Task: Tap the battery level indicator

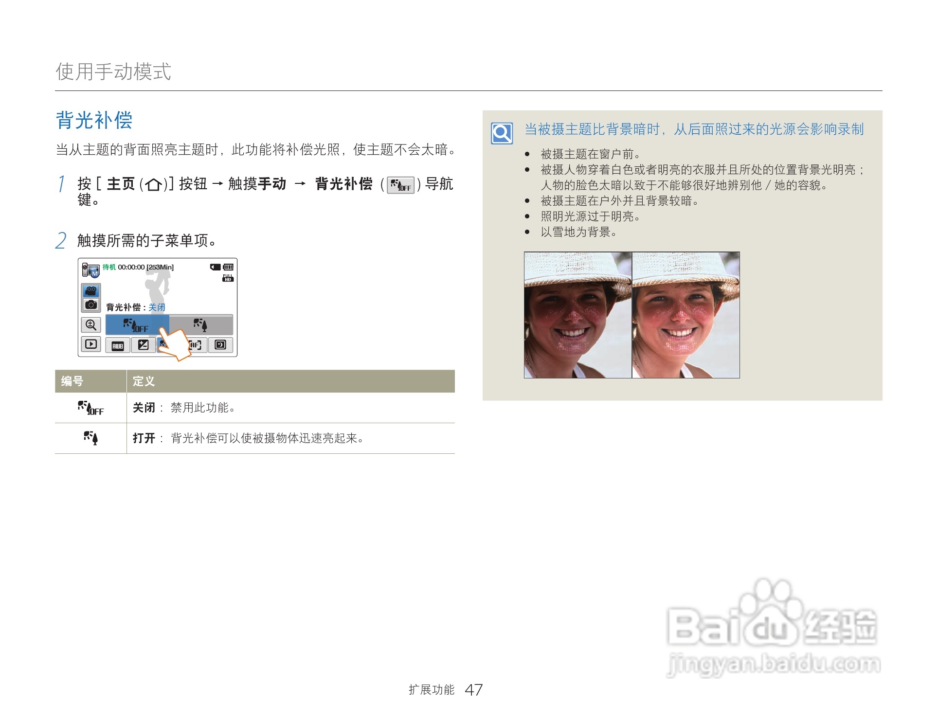Action: (228, 267)
